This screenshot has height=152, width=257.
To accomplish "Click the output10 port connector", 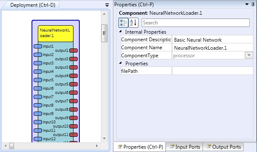I will pyautogui.click(x=73, y=126).
